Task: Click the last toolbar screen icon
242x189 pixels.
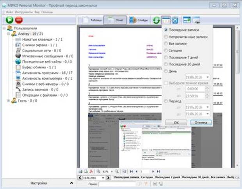Action: pyautogui.click(x=196, y=20)
